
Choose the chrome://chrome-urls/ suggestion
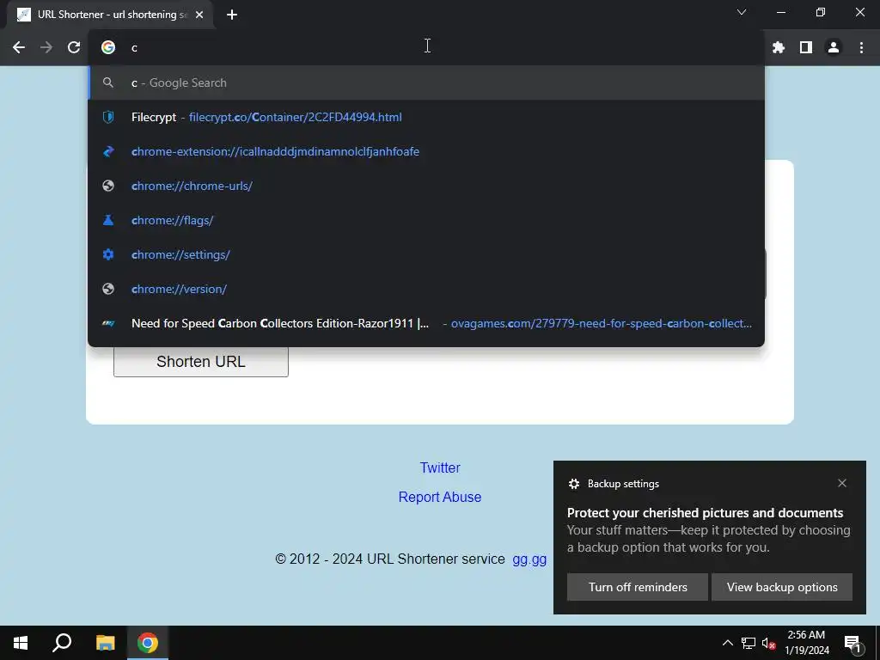[x=426, y=186]
